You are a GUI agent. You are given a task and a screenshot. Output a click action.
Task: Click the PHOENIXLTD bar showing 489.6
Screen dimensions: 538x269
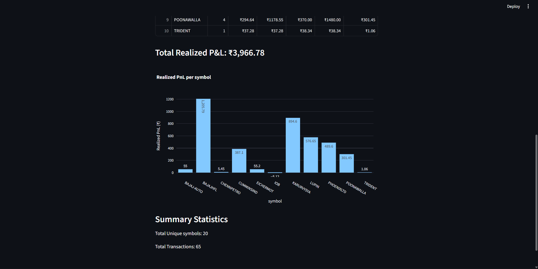(328, 158)
